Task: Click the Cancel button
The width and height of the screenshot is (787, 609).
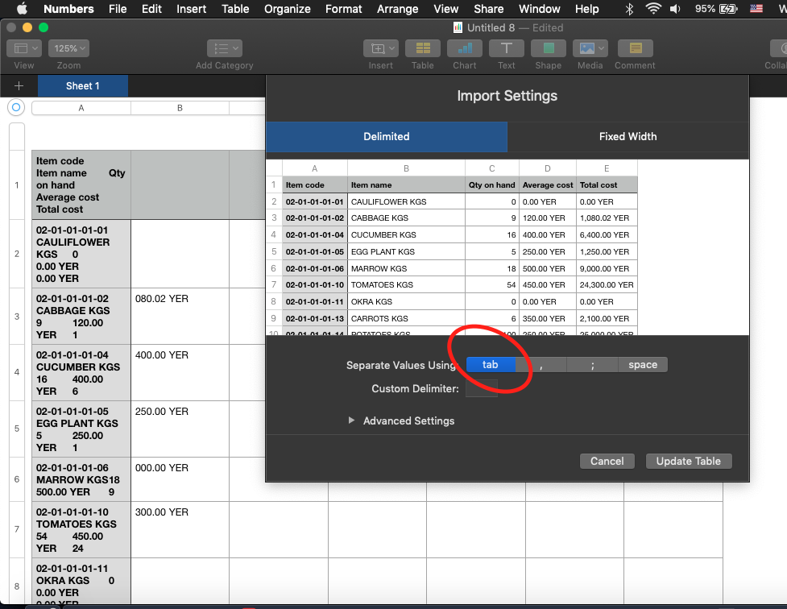Action: (x=607, y=461)
